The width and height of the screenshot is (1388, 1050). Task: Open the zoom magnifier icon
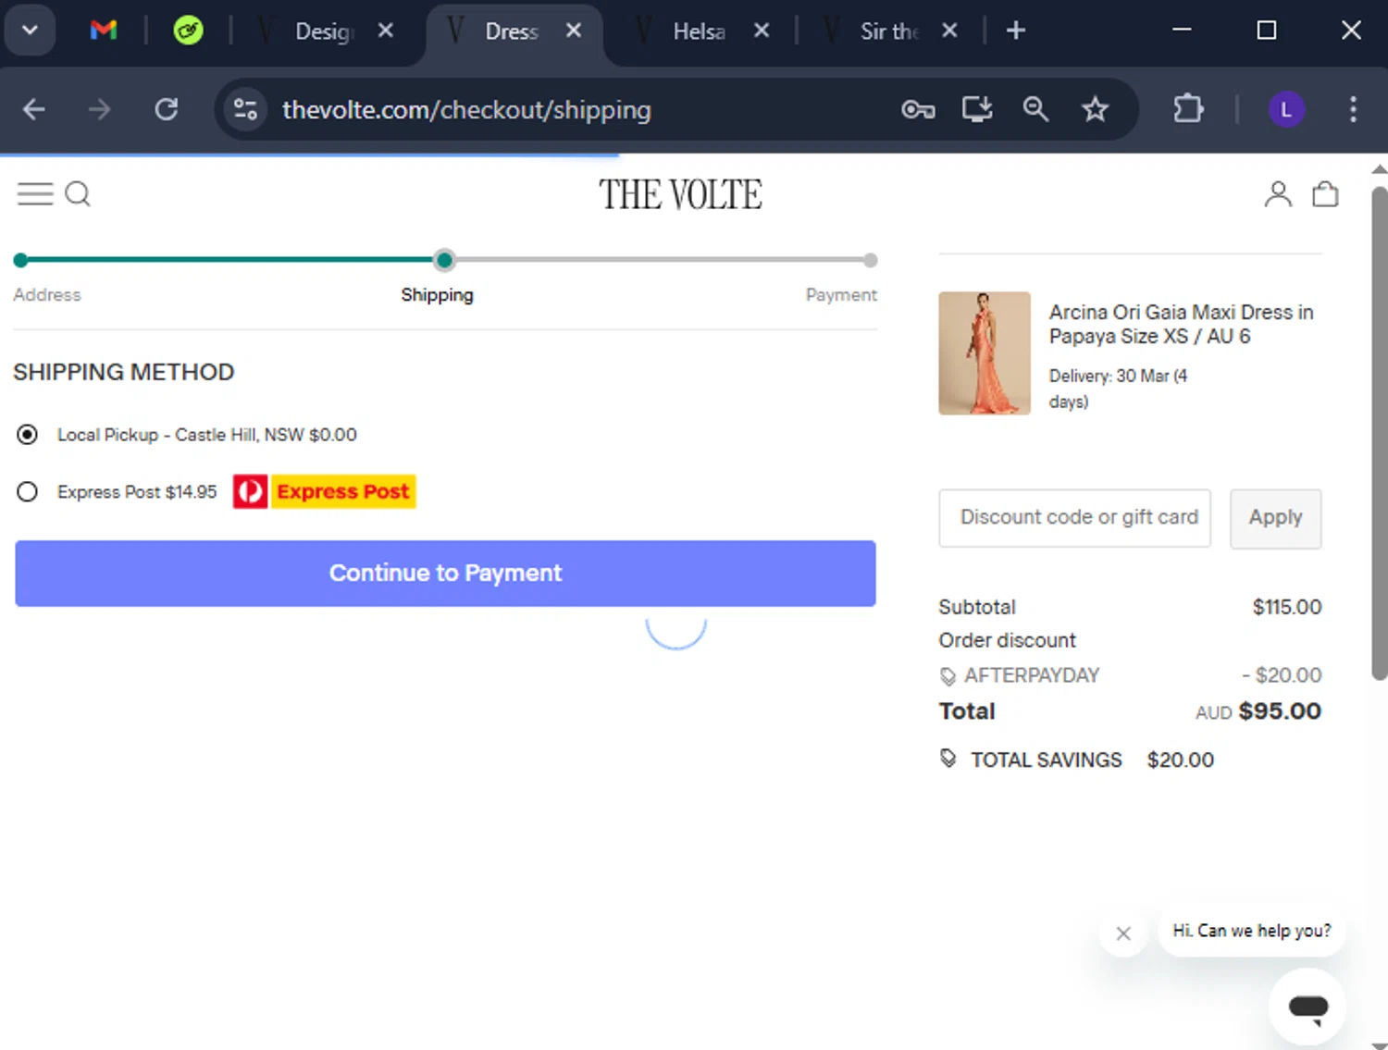click(1035, 109)
